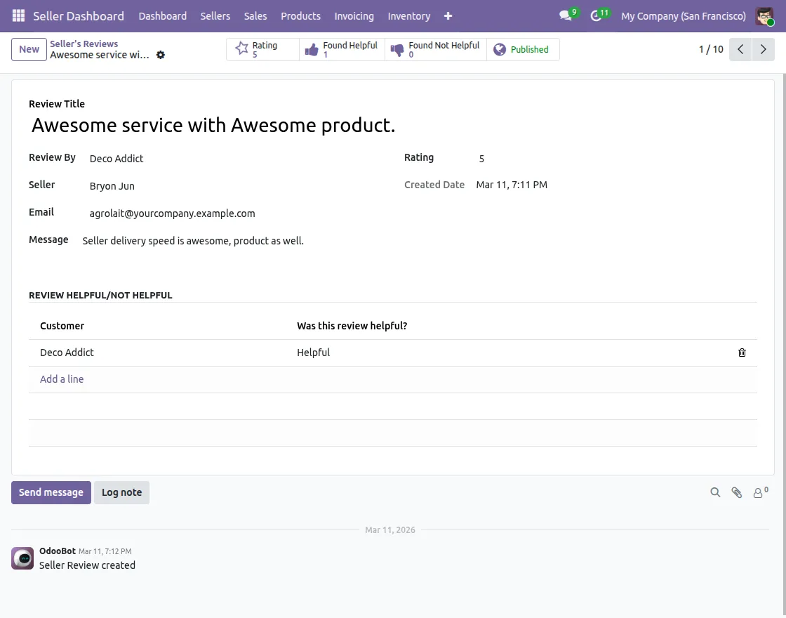The width and height of the screenshot is (786, 618).
Task: Click the Found Not Helpful thumbs-down stat
Action: click(x=435, y=49)
